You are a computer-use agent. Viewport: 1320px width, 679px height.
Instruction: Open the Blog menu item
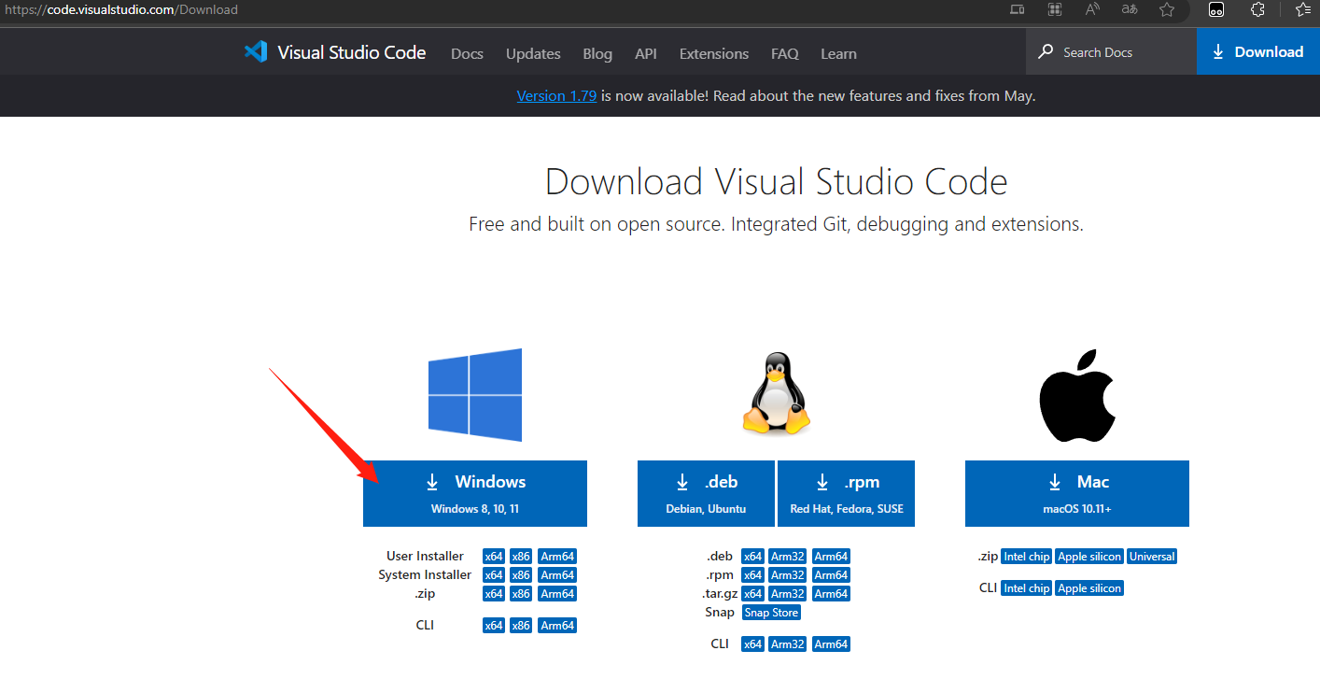click(x=597, y=53)
